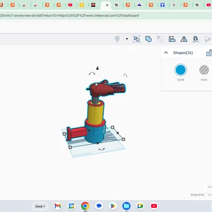Switch to the blue T-icon browser tab
This screenshot has height=212, width=212.
click(x=162, y=5)
